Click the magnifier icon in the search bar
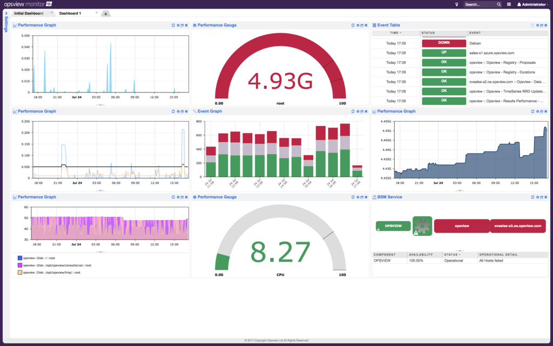This screenshot has width=553, height=346. 498,4
